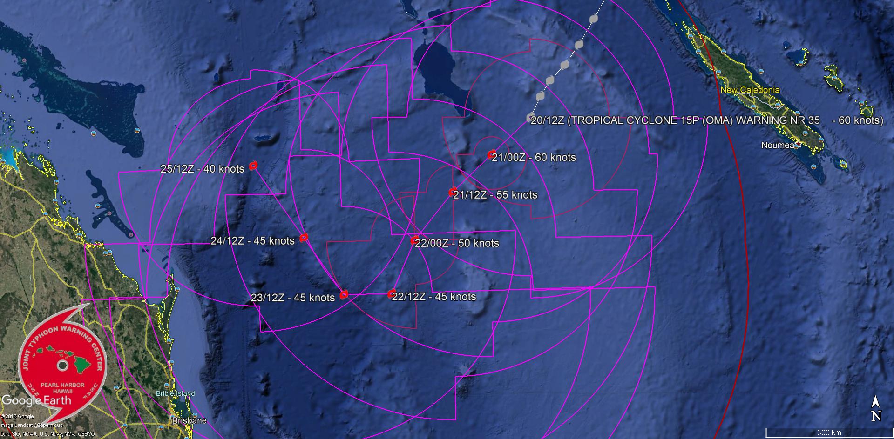Viewport: 894px width, 439px height.
Task: Click the placemark on the Isle of Pines
Action: [x=843, y=164]
